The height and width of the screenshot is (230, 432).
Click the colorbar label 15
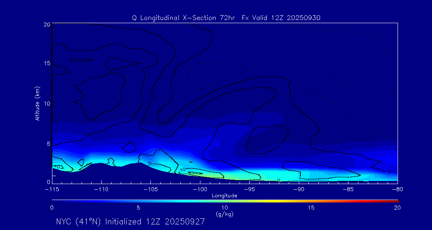pyautogui.click(x=311, y=208)
